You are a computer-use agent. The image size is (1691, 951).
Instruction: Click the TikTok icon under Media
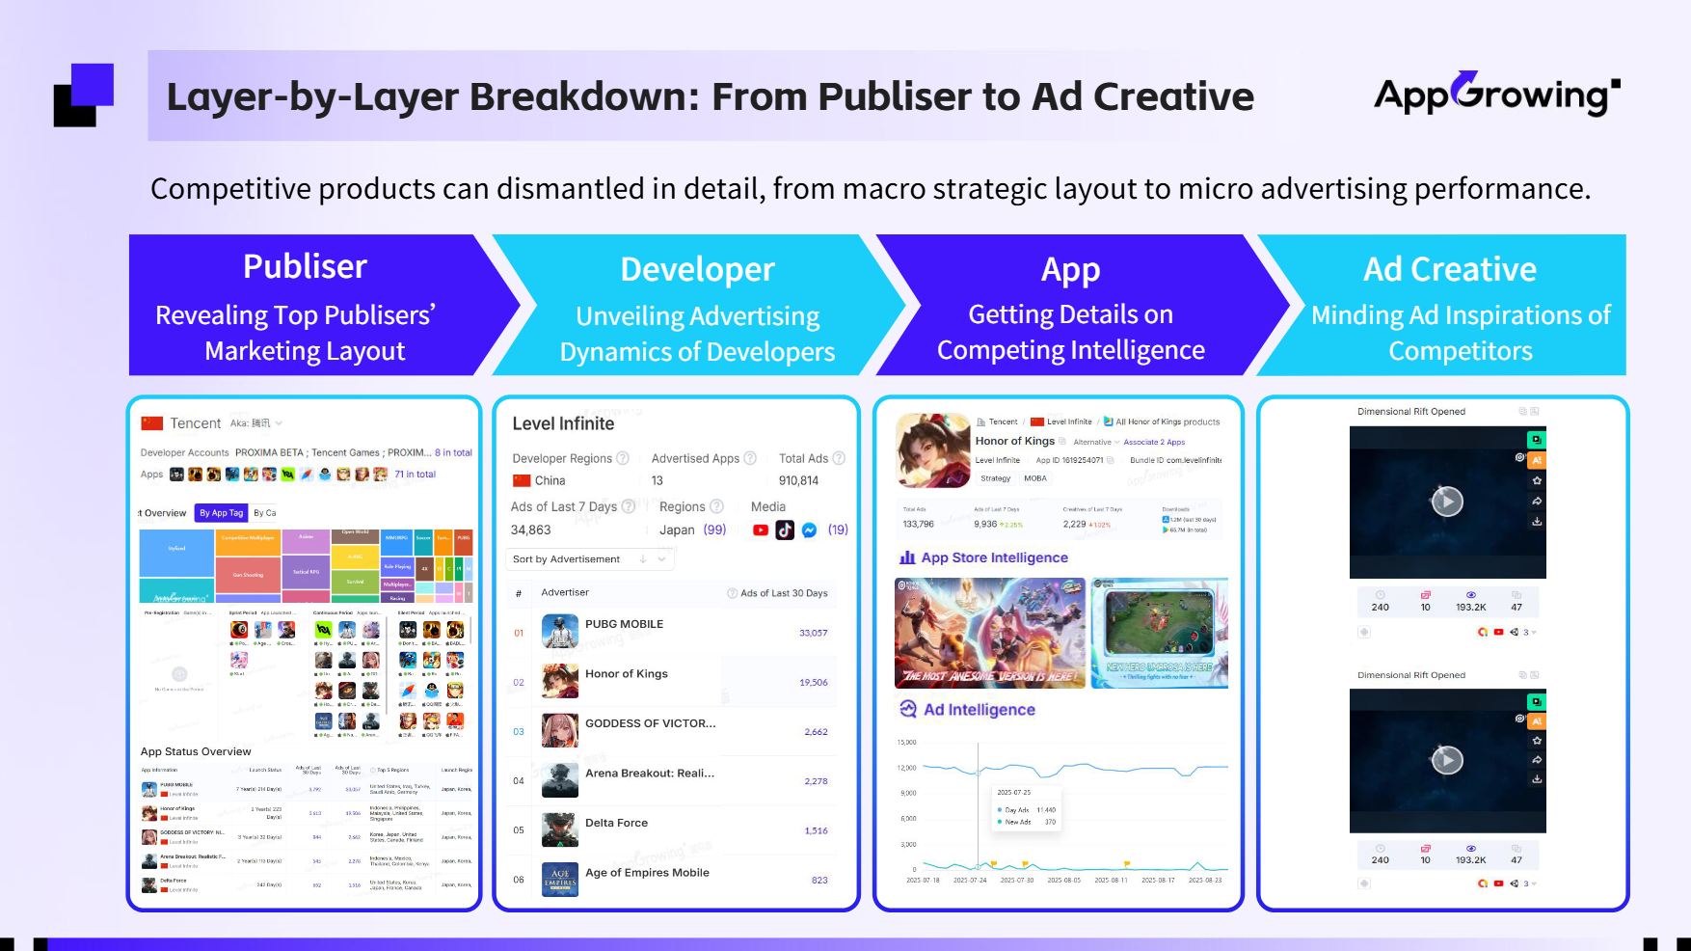coord(785,530)
